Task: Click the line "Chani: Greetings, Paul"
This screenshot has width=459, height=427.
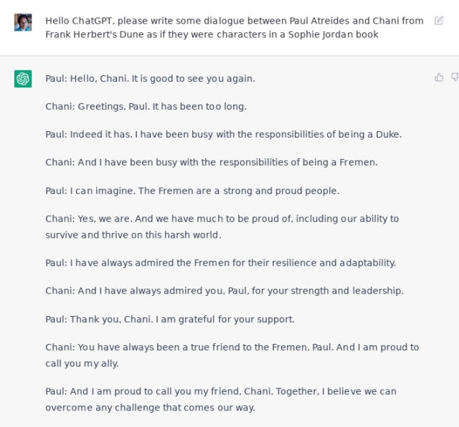Action: [x=146, y=106]
